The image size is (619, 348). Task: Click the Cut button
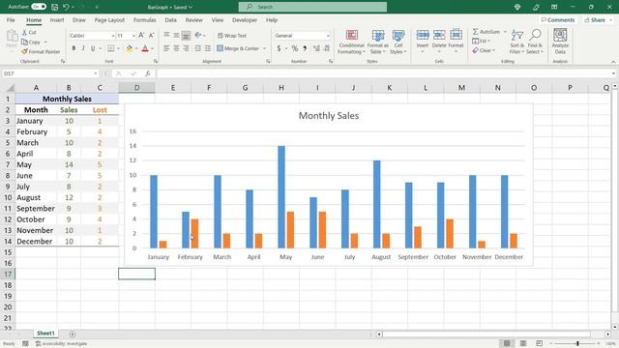coord(29,32)
